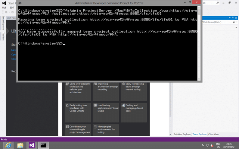
Task: Open the FILE menu in Visual Studio
Action: point(4,7)
